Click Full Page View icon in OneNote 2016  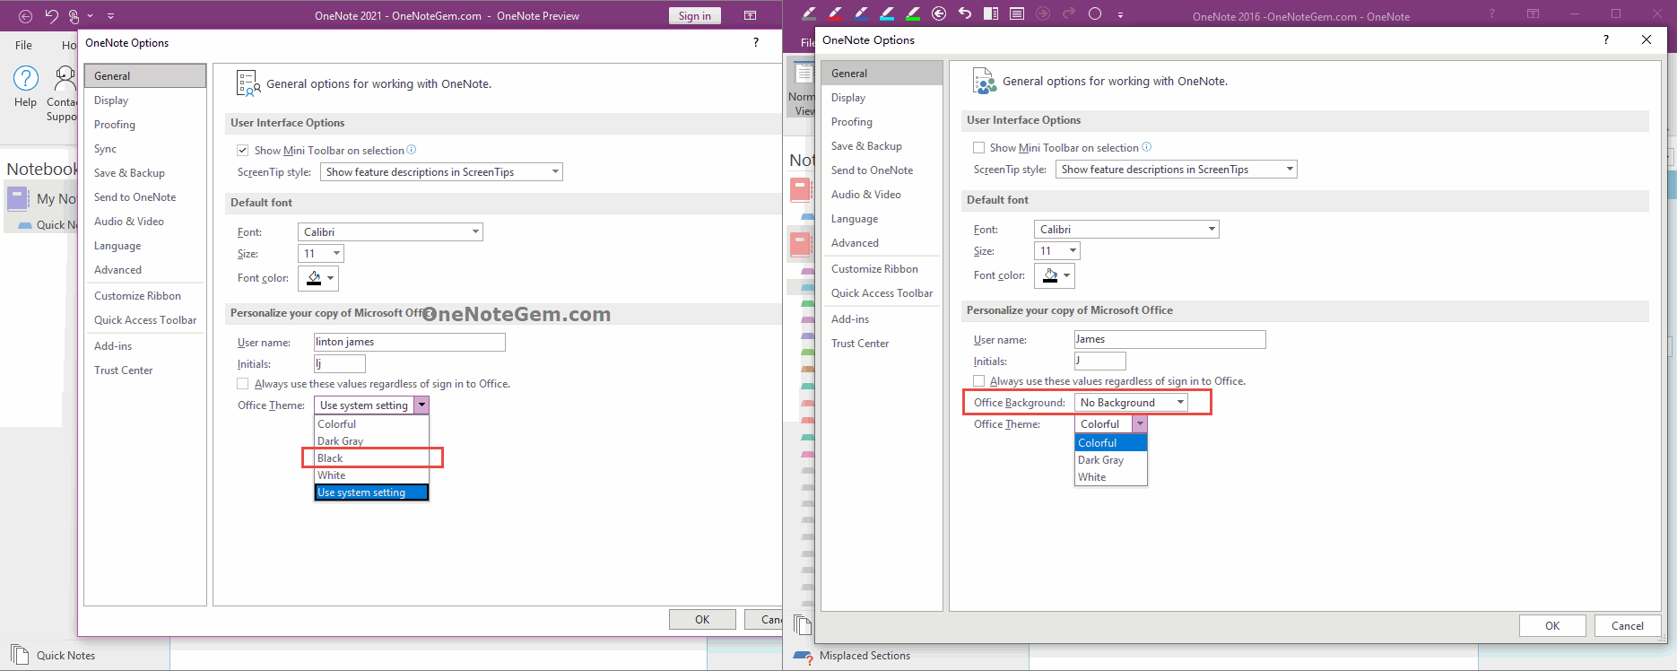point(1017,13)
